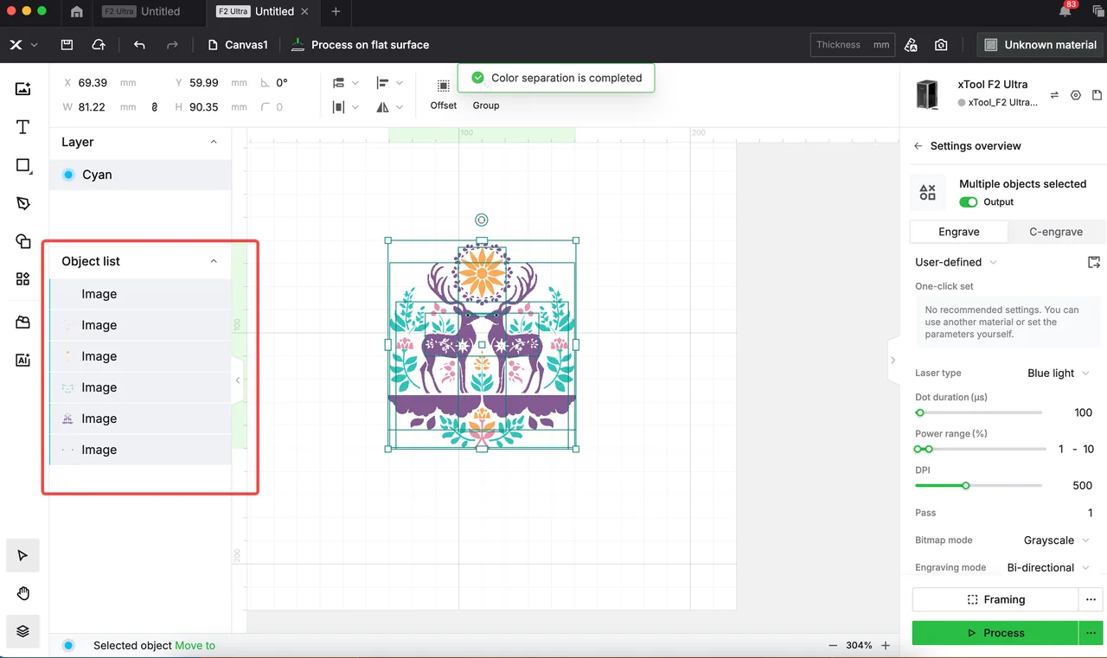This screenshot has height=658, width=1107.
Task: Open the Laser type Blue light dropdown
Action: coord(1059,374)
